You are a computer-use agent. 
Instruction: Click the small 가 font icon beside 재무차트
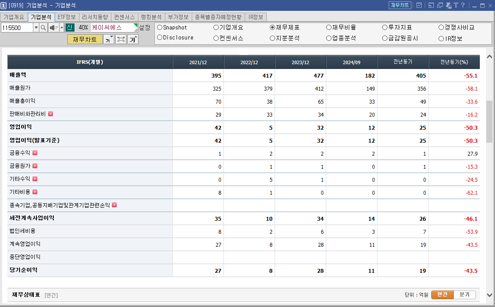108,39
